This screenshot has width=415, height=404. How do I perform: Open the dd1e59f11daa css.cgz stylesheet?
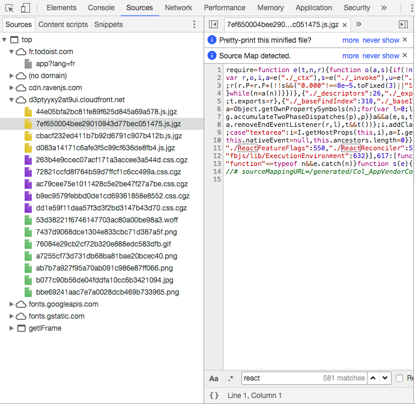click(x=111, y=208)
